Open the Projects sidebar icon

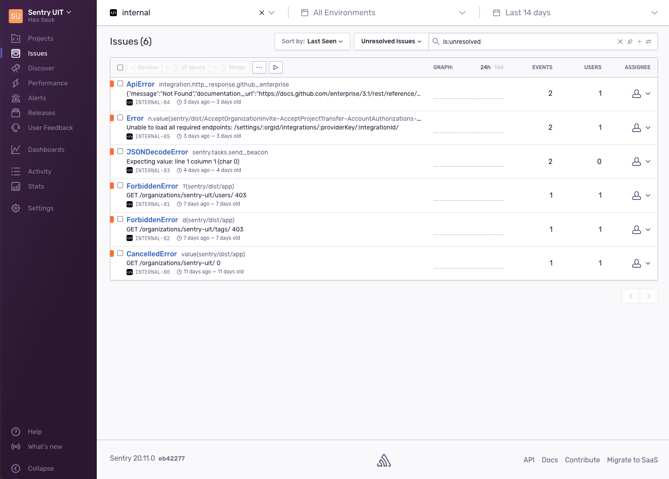tap(16, 38)
